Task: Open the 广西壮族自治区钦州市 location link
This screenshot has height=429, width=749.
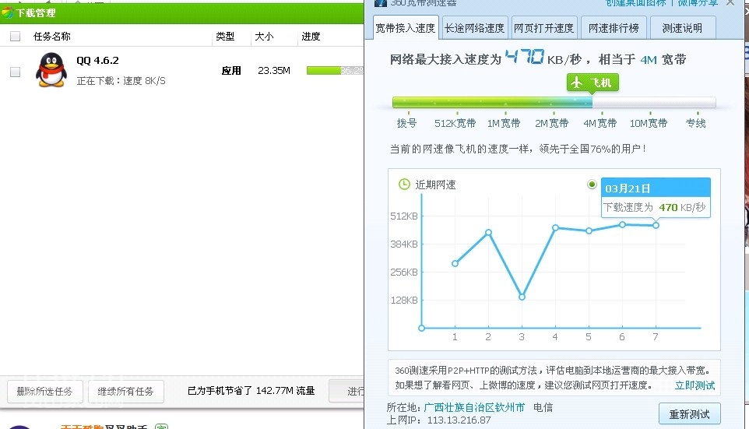Action: pos(474,407)
